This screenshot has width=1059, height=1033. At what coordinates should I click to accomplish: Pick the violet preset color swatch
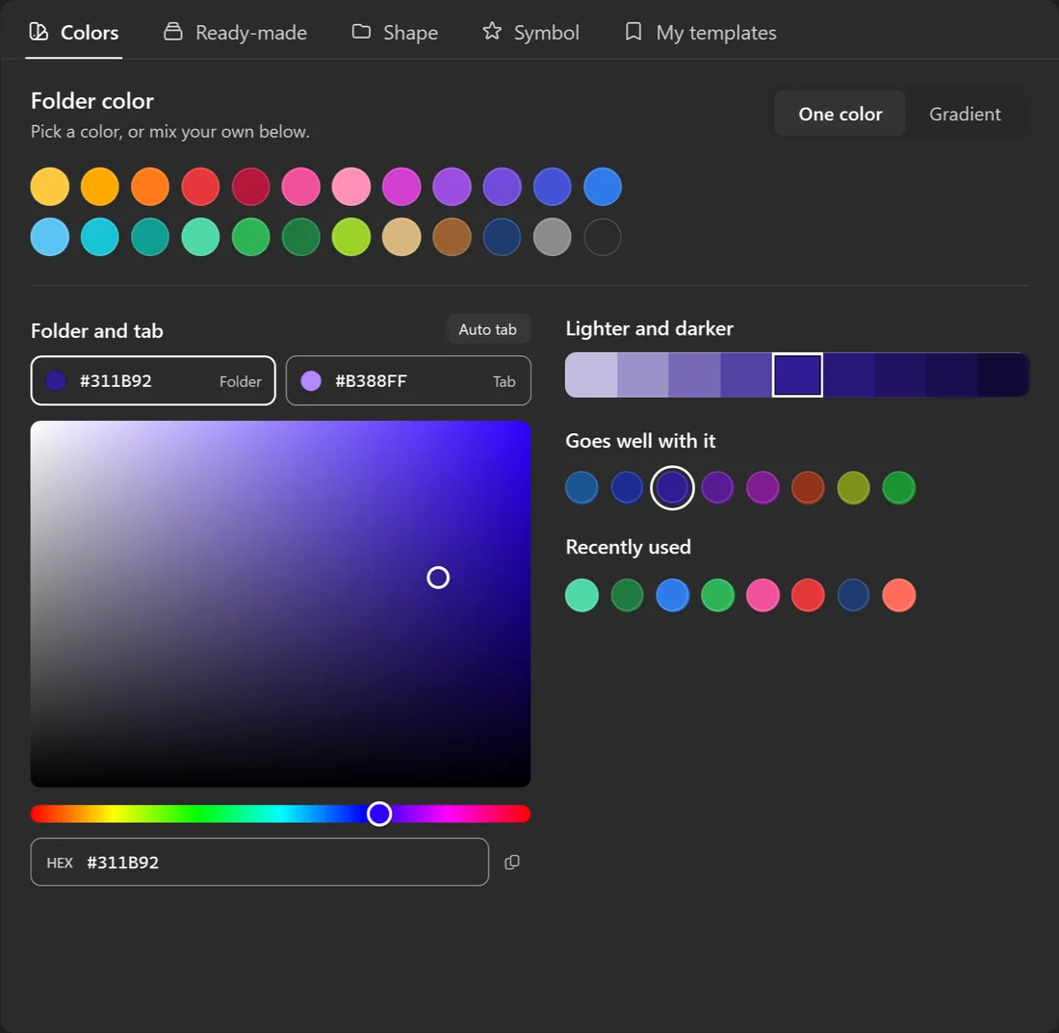502,187
